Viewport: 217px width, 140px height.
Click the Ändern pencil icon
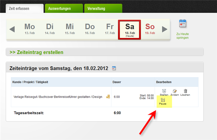click(175, 91)
